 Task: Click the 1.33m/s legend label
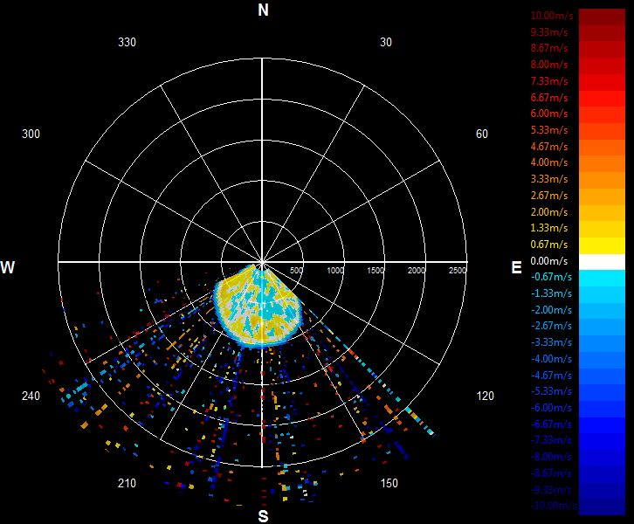point(549,228)
